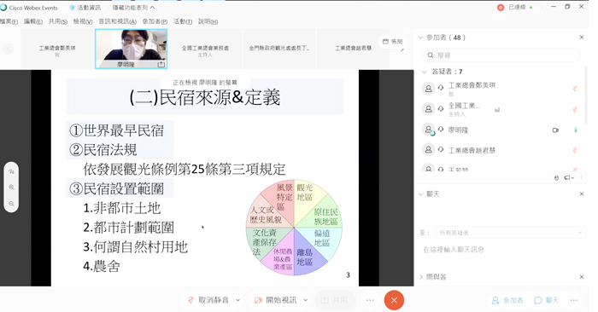Open more options beside 共用
Screen dimensions: 598x312
tap(370, 300)
